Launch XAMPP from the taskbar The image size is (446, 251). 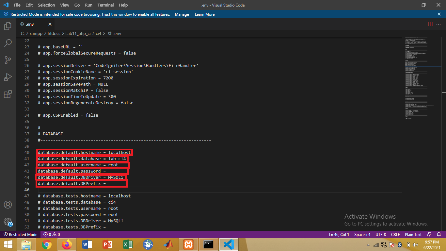point(188,244)
